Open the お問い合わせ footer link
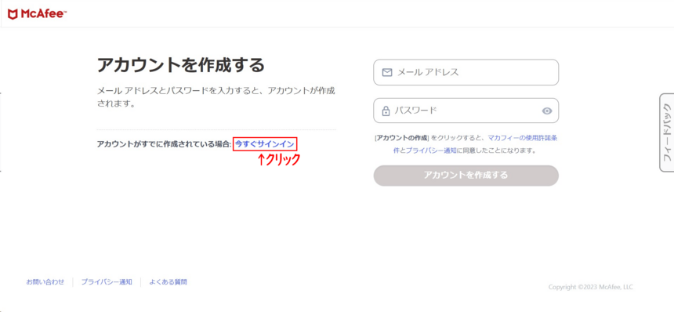The image size is (674, 312). click(x=45, y=282)
